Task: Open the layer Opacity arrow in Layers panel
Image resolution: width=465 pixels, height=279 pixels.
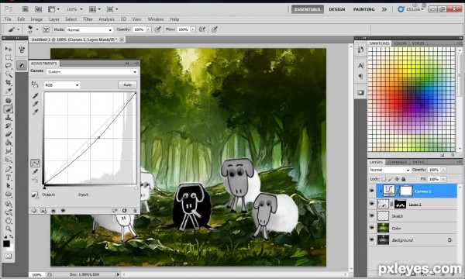Action: click(443, 170)
